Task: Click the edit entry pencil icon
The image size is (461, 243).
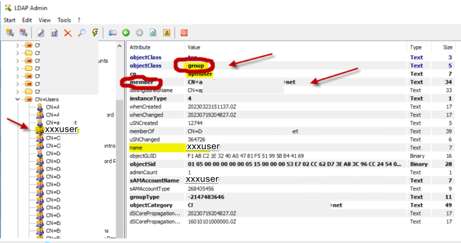Action: (x=42, y=33)
